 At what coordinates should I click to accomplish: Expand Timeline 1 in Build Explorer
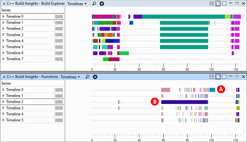coord(4,23)
